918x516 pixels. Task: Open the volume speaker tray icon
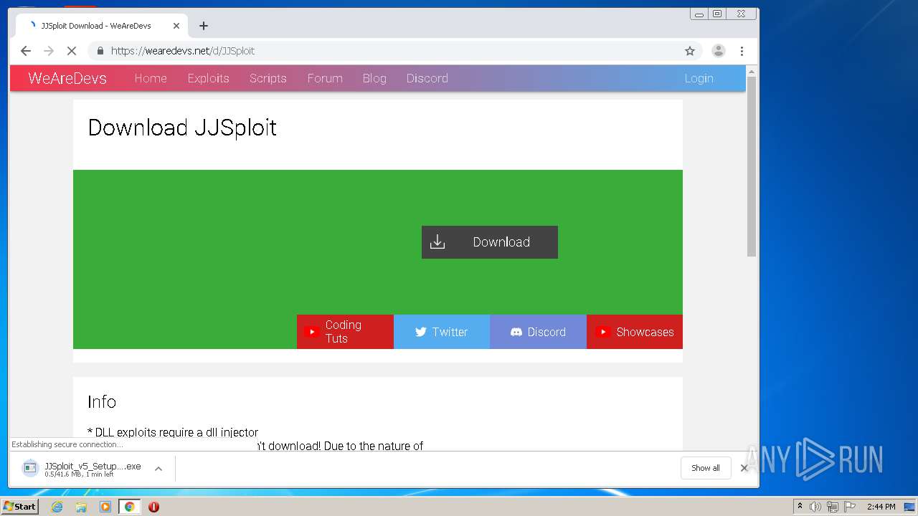point(815,507)
